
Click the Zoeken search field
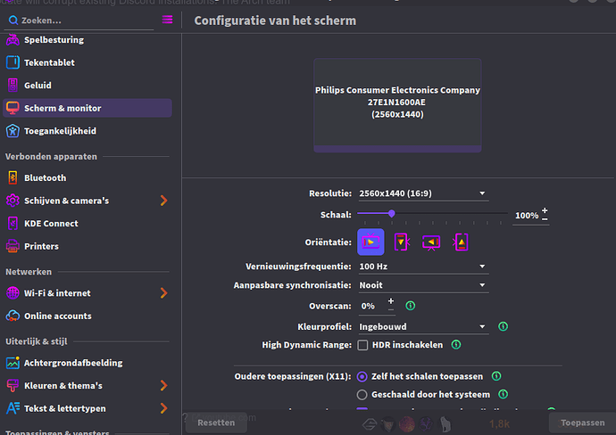pos(79,21)
